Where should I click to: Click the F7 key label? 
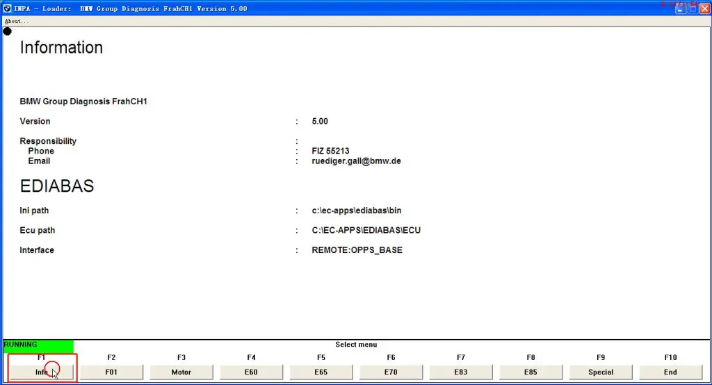(461, 358)
